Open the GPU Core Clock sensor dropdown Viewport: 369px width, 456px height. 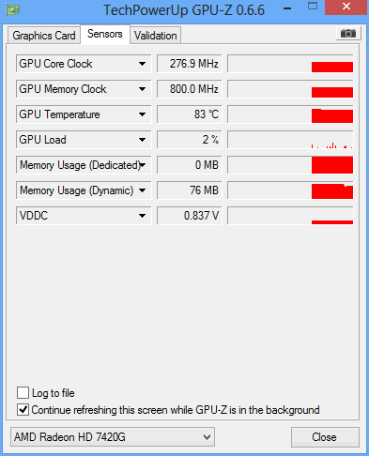point(142,64)
